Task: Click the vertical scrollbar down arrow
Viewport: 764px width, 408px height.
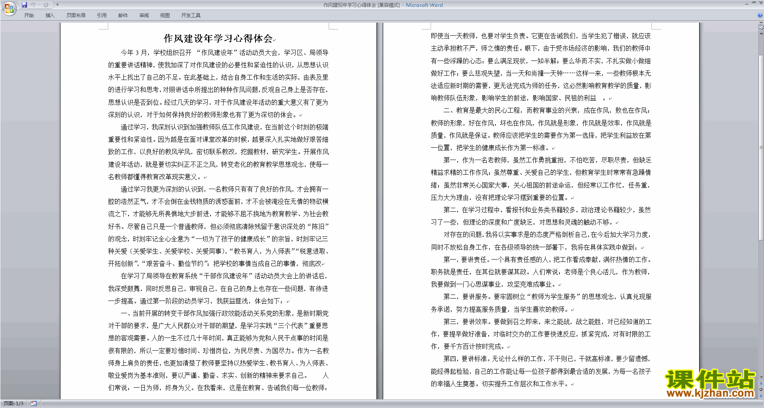Action: pyautogui.click(x=761, y=377)
